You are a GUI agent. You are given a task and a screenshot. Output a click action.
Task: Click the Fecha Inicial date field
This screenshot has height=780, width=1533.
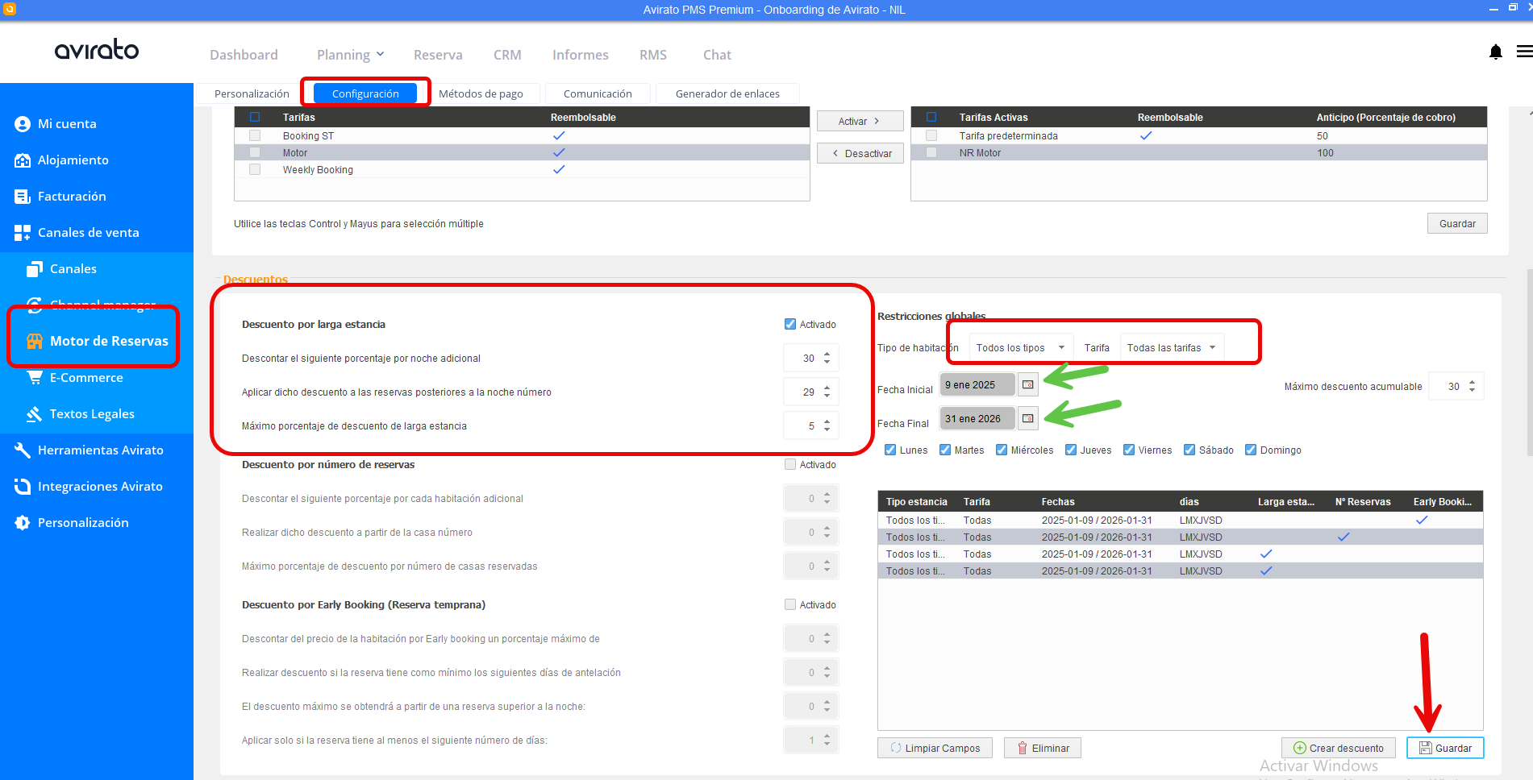977,385
